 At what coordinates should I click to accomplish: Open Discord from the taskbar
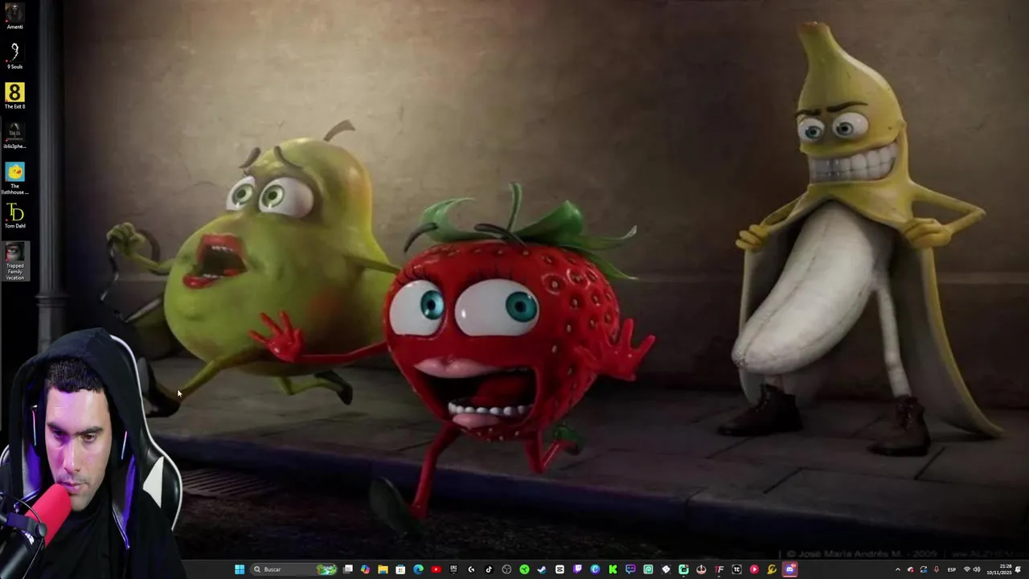[789, 569]
